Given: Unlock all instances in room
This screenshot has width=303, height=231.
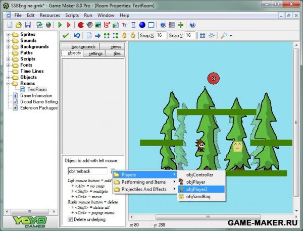Looking at the screenshot, I should 133,35.
